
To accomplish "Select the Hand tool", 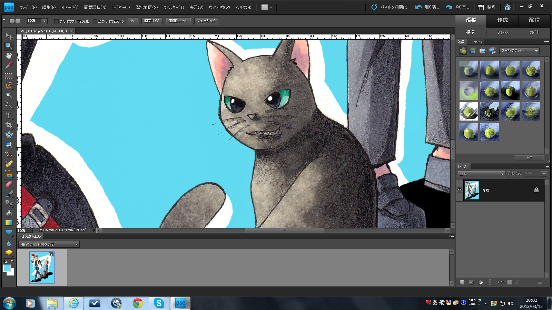I will (9, 55).
